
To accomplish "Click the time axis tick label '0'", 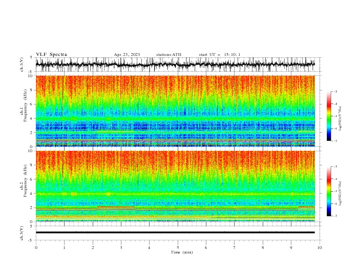I will click(36, 248).
